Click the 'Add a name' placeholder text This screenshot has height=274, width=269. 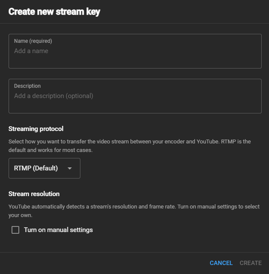click(31, 51)
